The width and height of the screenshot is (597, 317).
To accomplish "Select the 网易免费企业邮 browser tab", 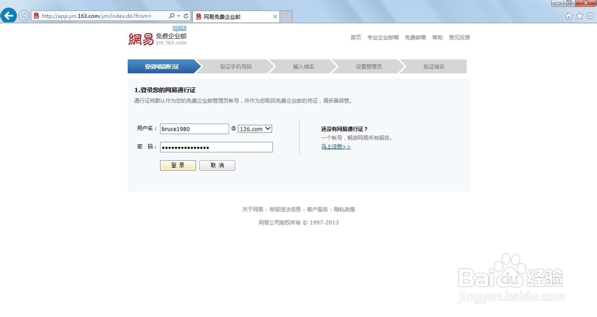I will (236, 17).
